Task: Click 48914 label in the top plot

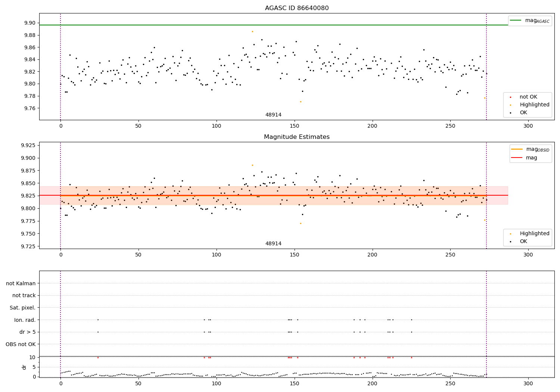Action: click(x=273, y=115)
